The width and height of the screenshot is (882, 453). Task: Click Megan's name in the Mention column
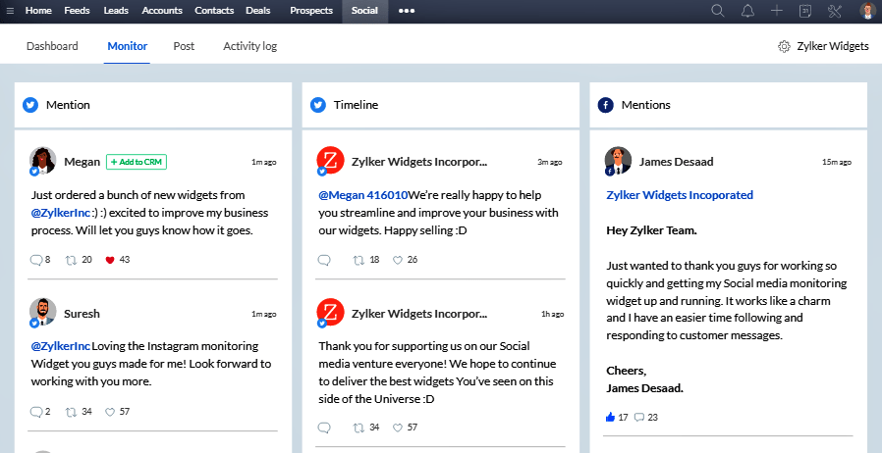(83, 162)
